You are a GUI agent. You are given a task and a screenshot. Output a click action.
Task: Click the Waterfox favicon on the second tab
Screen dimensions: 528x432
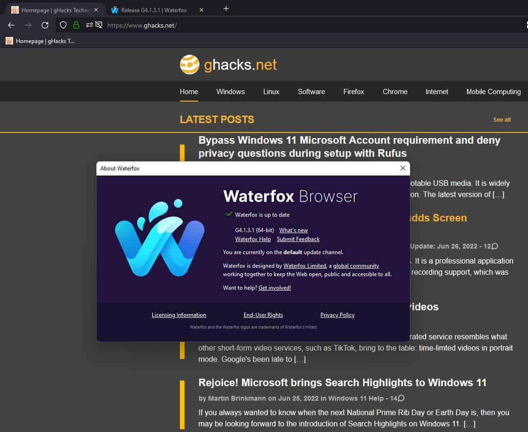(x=114, y=9)
